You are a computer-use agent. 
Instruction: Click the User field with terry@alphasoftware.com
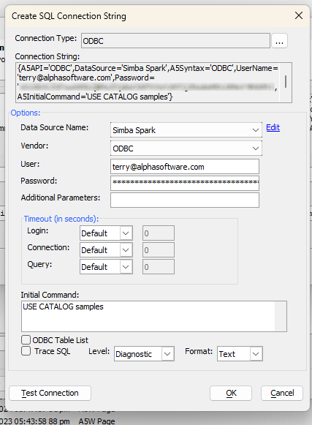185,167
